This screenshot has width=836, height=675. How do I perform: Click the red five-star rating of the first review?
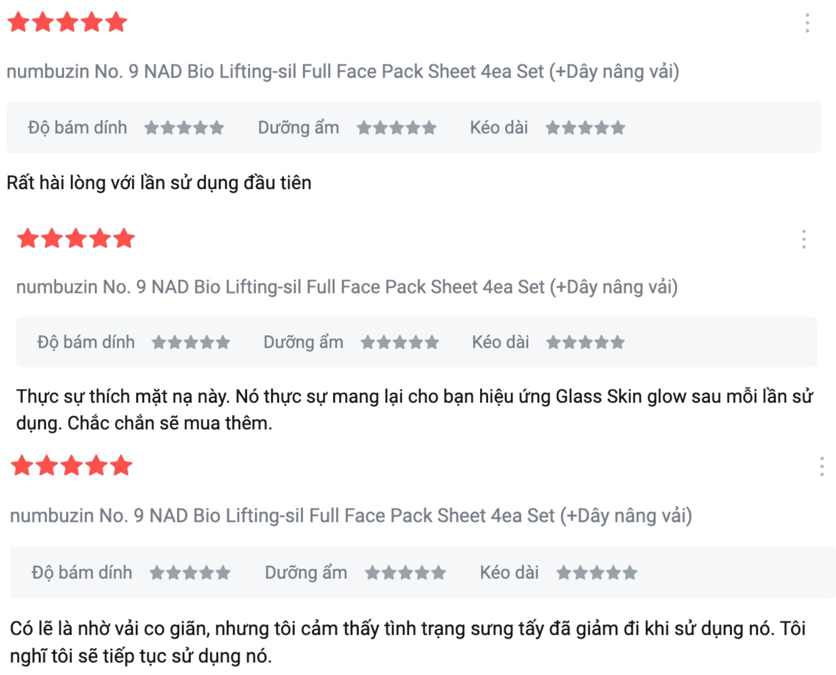tap(67, 23)
